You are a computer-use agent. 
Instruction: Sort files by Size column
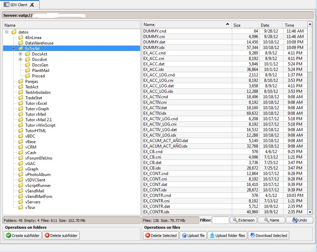[x=246, y=25]
